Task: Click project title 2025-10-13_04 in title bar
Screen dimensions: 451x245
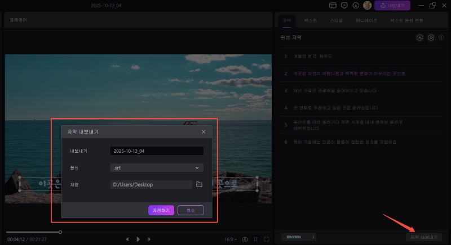Action: [106, 6]
